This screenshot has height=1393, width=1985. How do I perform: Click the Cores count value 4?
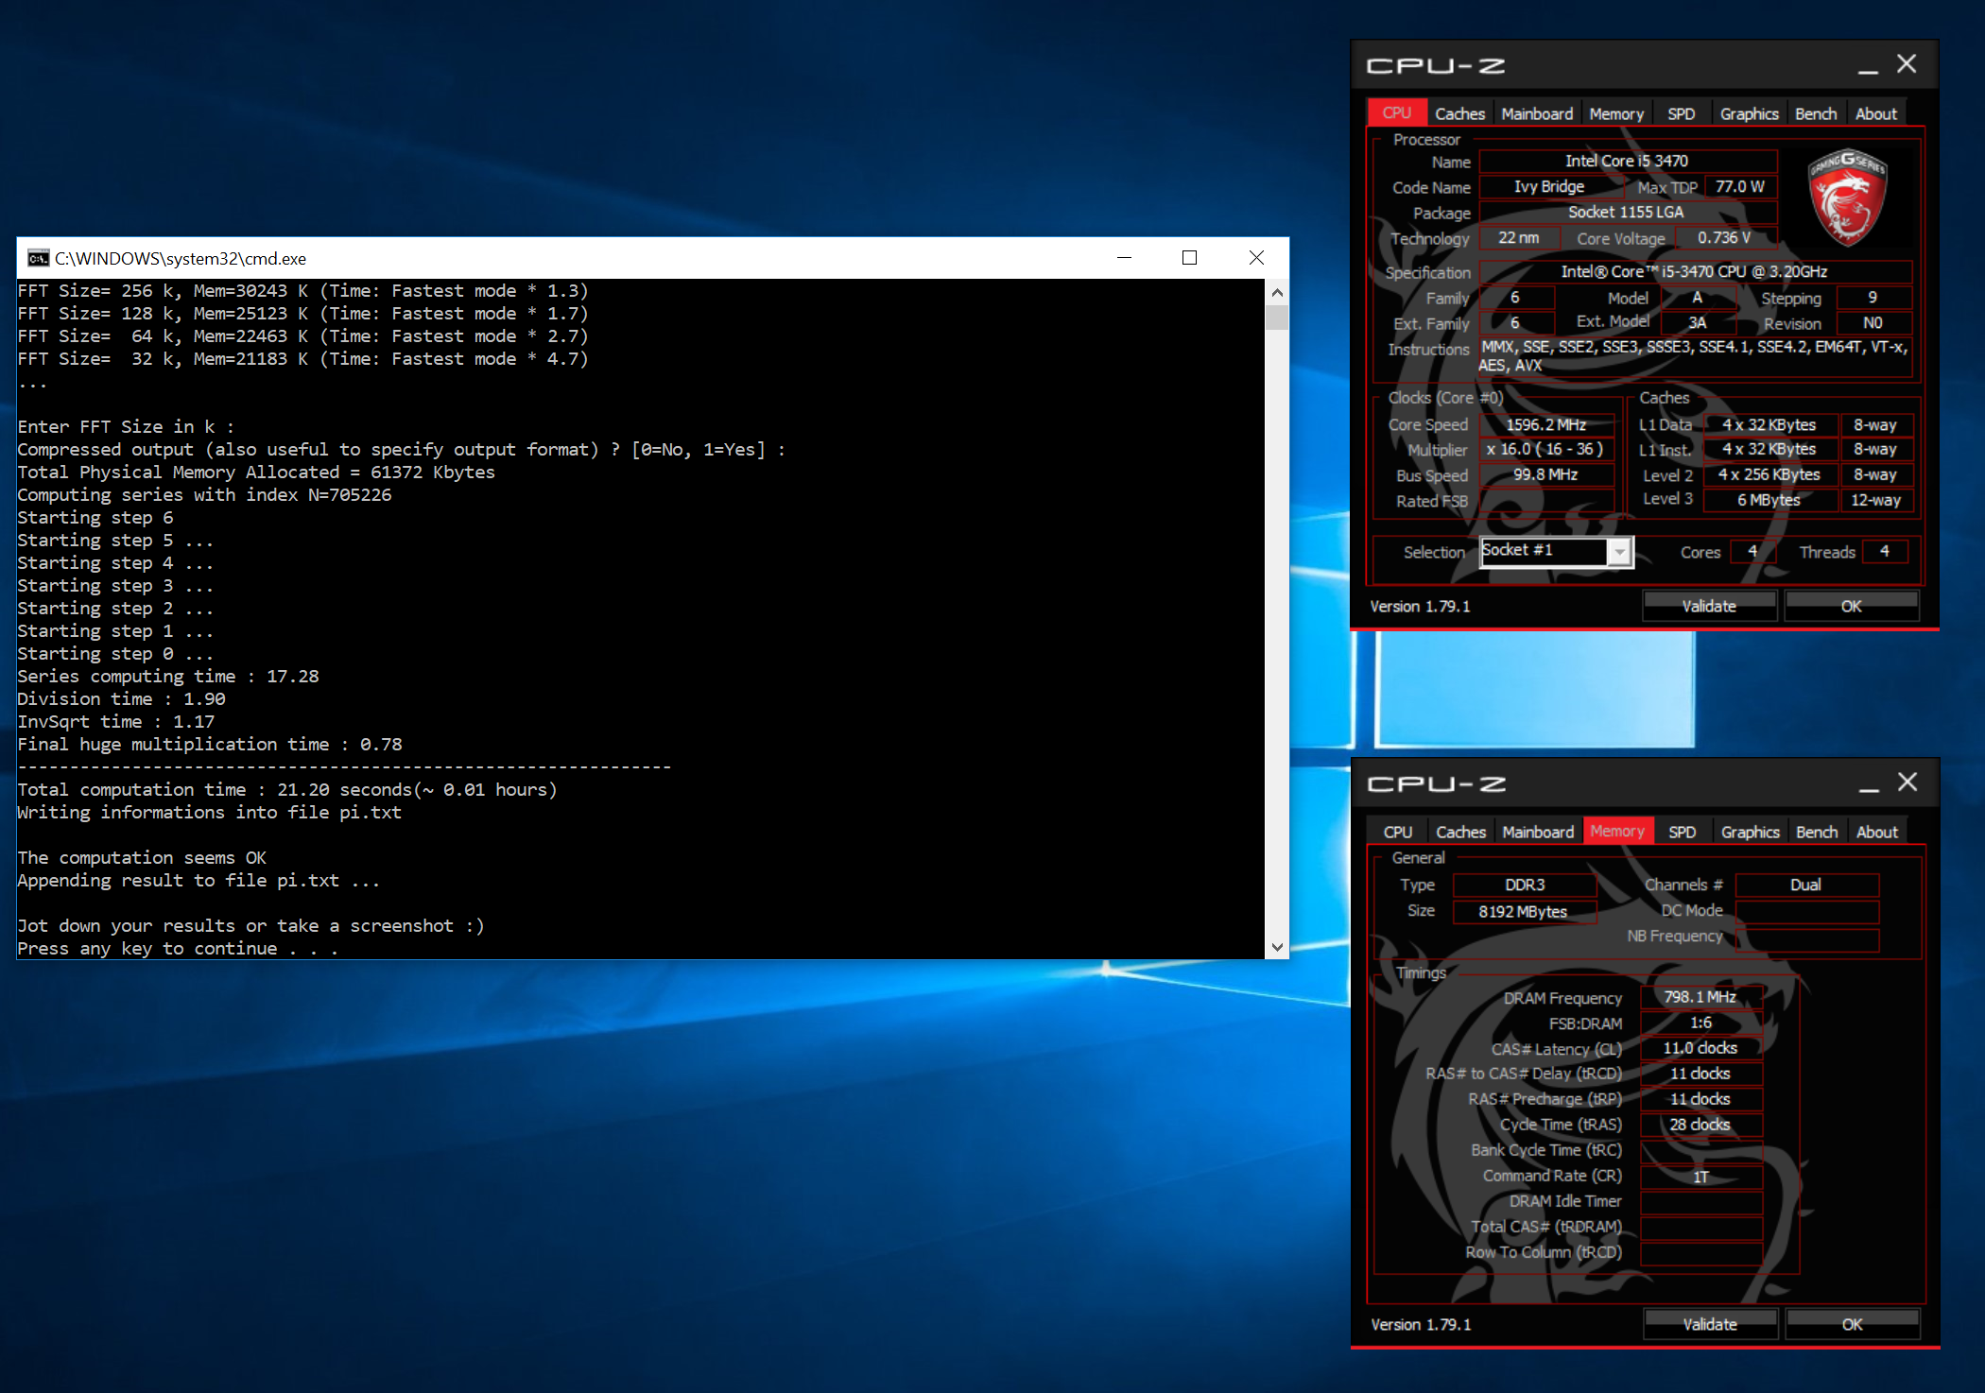coord(1752,551)
